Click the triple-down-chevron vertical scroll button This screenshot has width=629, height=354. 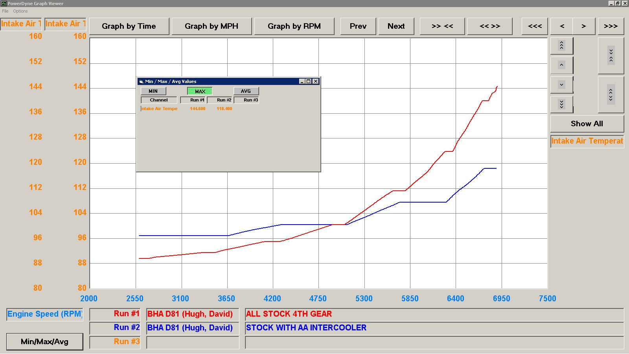click(561, 104)
